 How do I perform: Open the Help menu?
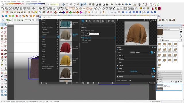(x=40, y=1)
